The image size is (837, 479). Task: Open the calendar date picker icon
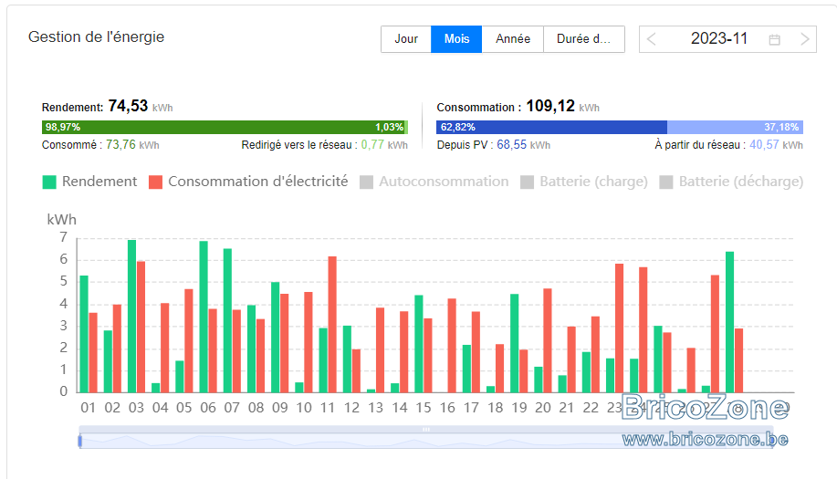775,39
